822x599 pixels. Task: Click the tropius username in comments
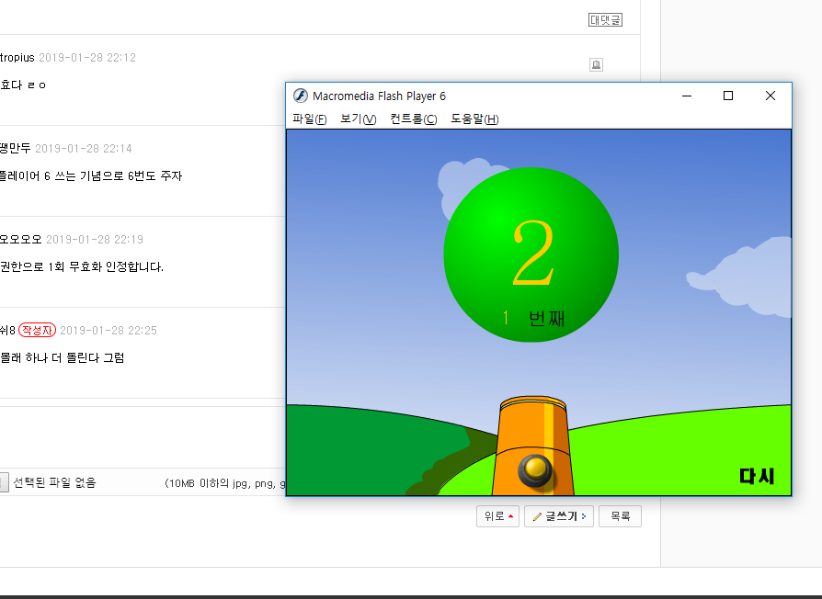(x=17, y=58)
